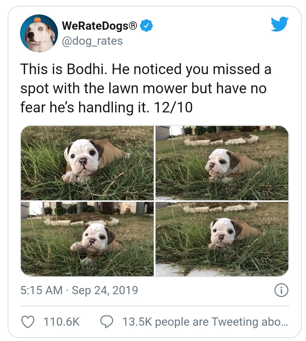Open the bottom-left puppy photo

point(87,239)
